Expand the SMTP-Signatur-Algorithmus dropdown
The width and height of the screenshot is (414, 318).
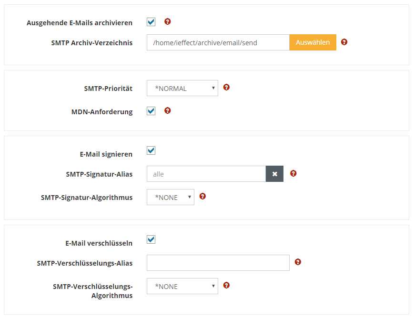coord(170,197)
